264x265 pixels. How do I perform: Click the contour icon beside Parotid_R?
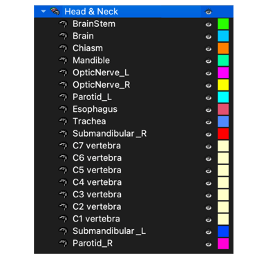(63, 243)
